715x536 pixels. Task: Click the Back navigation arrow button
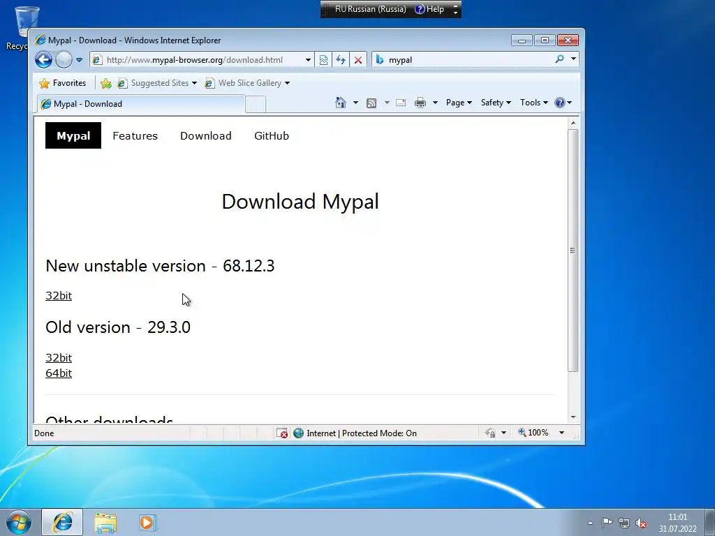click(x=44, y=60)
